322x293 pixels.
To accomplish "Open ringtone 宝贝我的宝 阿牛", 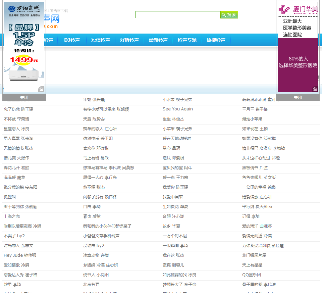I will click(x=177, y=168).
